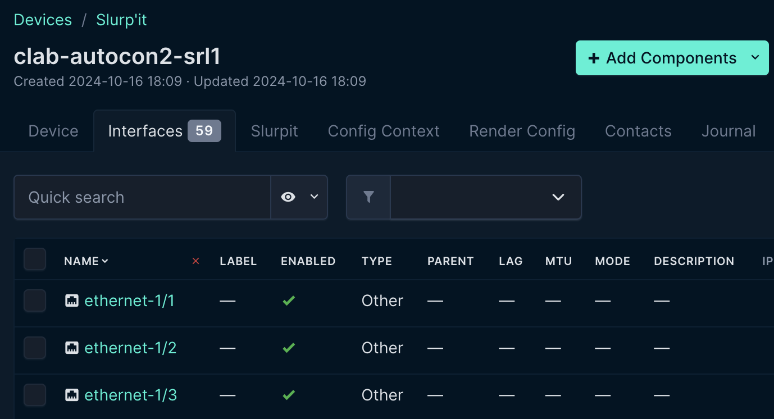Click the interface icon beside ethernet-1/1
The height and width of the screenshot is (419, 774).
click(x=72, y=300)
